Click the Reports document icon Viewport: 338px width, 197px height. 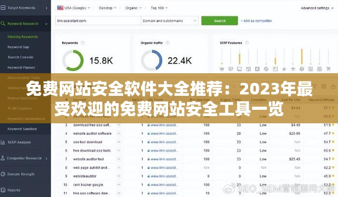pyautogui.click(x=3, y=190)
